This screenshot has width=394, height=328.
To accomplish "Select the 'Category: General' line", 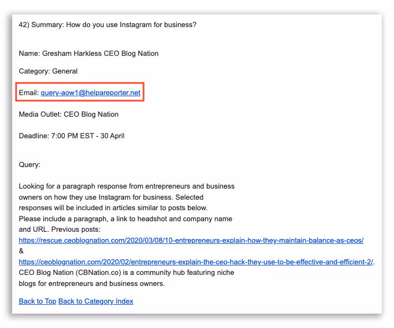I will coord(48,71).
